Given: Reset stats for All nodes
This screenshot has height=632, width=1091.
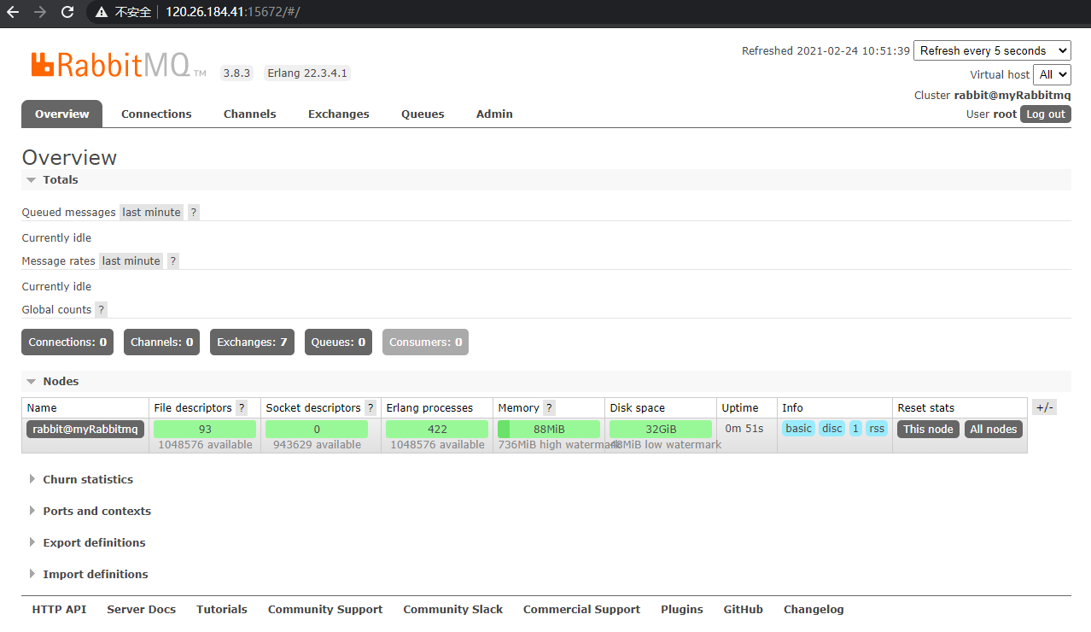Looking at the screenshot, I should 994,429.
